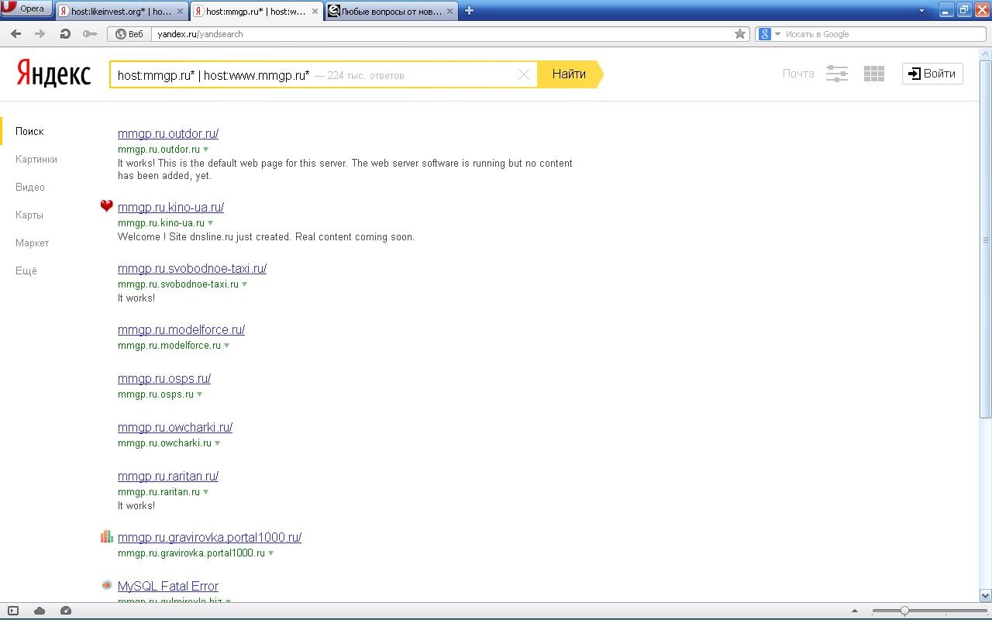Open the mmgp.ru.osps.ru/ result link

[164, 378]
